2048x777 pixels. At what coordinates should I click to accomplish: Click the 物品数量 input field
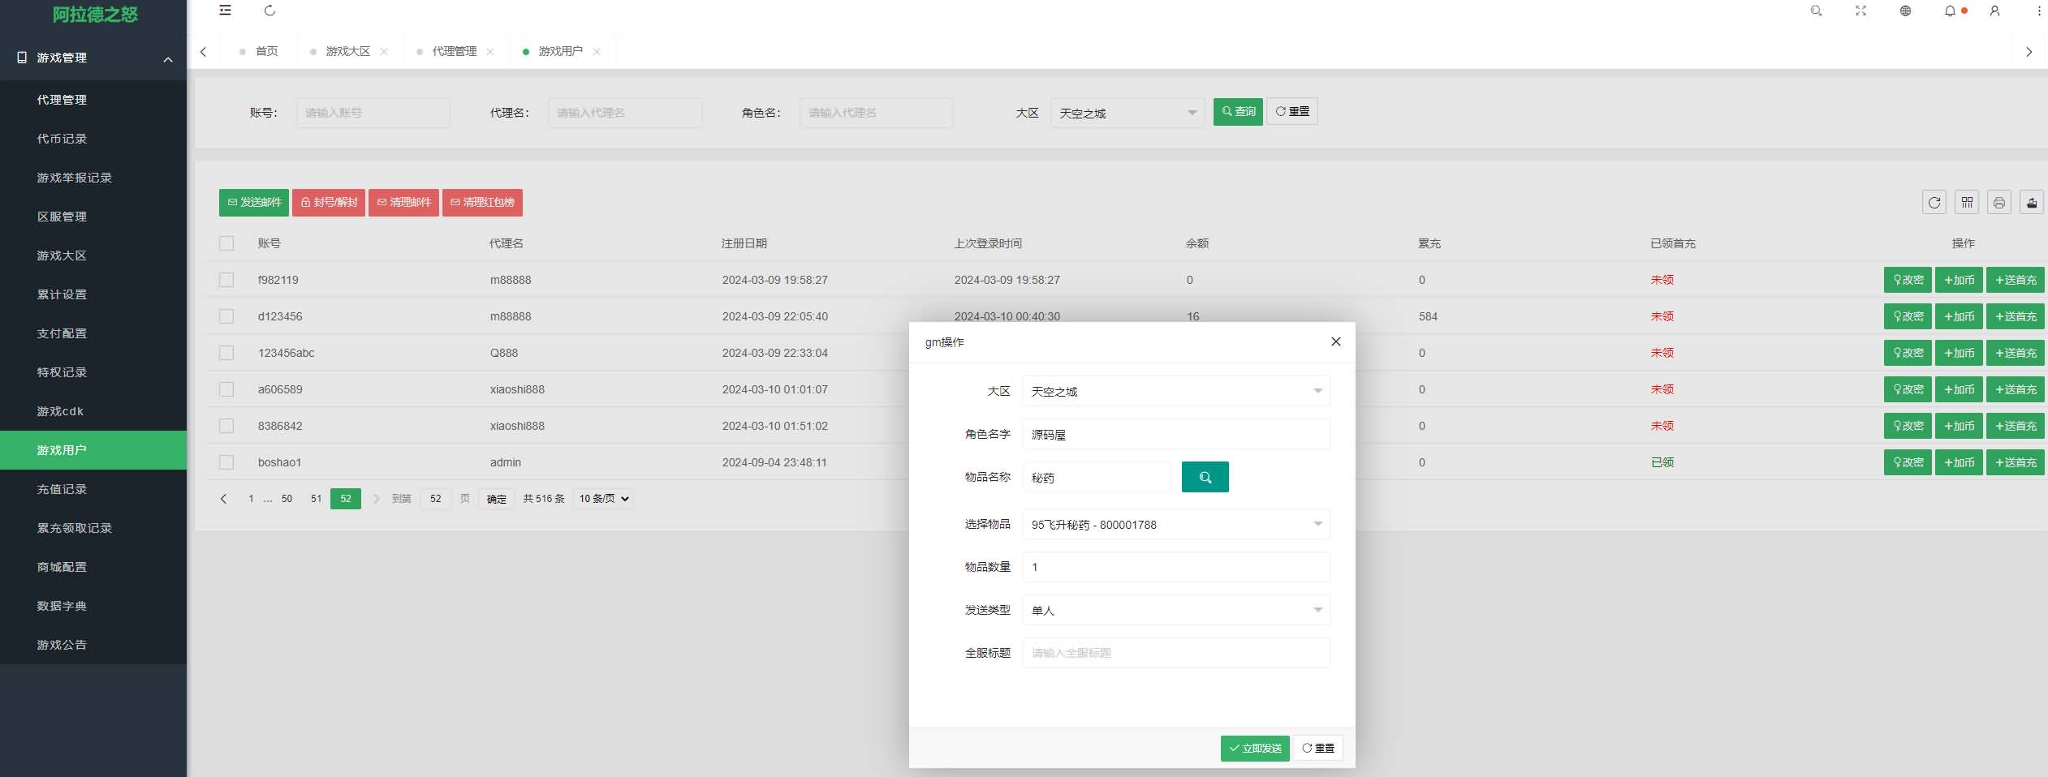point(1175,567)
